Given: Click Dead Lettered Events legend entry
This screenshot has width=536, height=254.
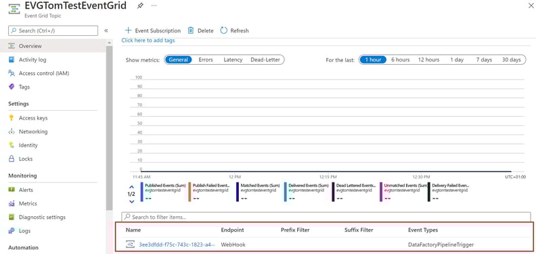Looking at the screenshot, I should pyautogui.click(x=353, y=192).
